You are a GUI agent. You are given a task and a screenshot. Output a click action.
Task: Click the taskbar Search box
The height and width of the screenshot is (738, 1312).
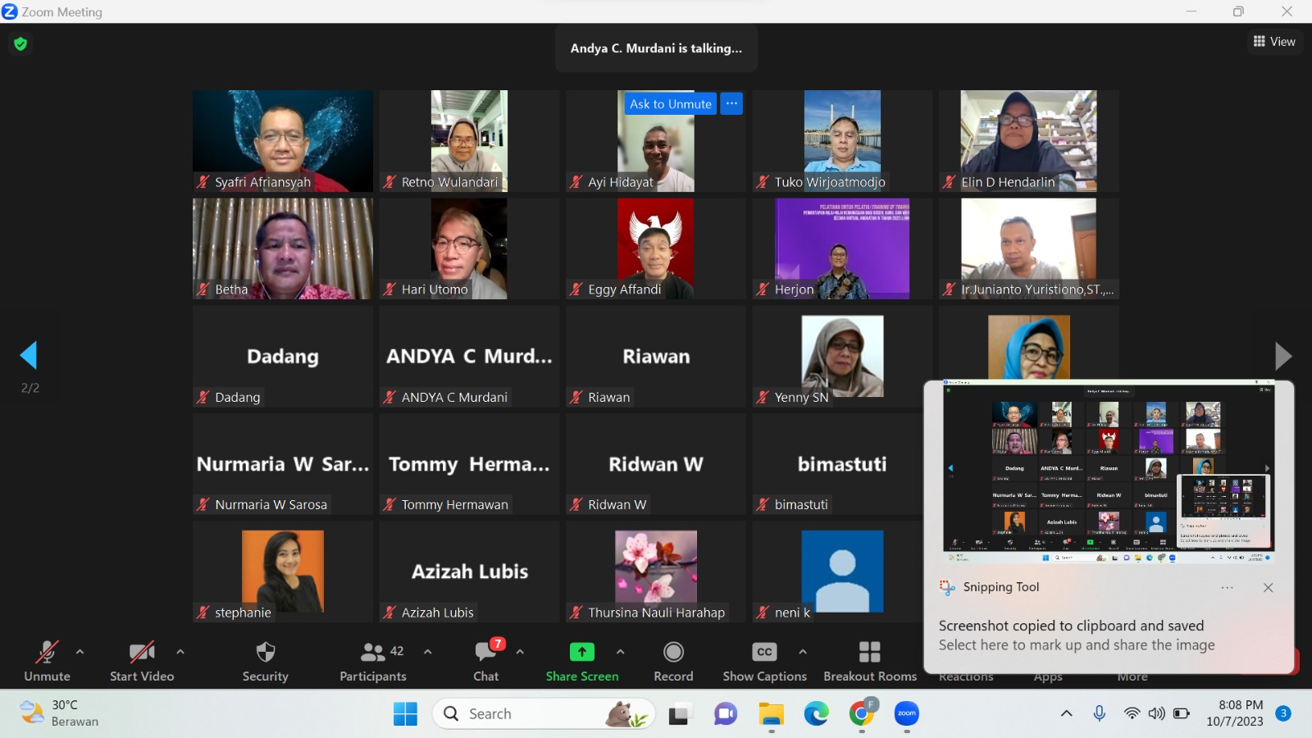(544, 714)
